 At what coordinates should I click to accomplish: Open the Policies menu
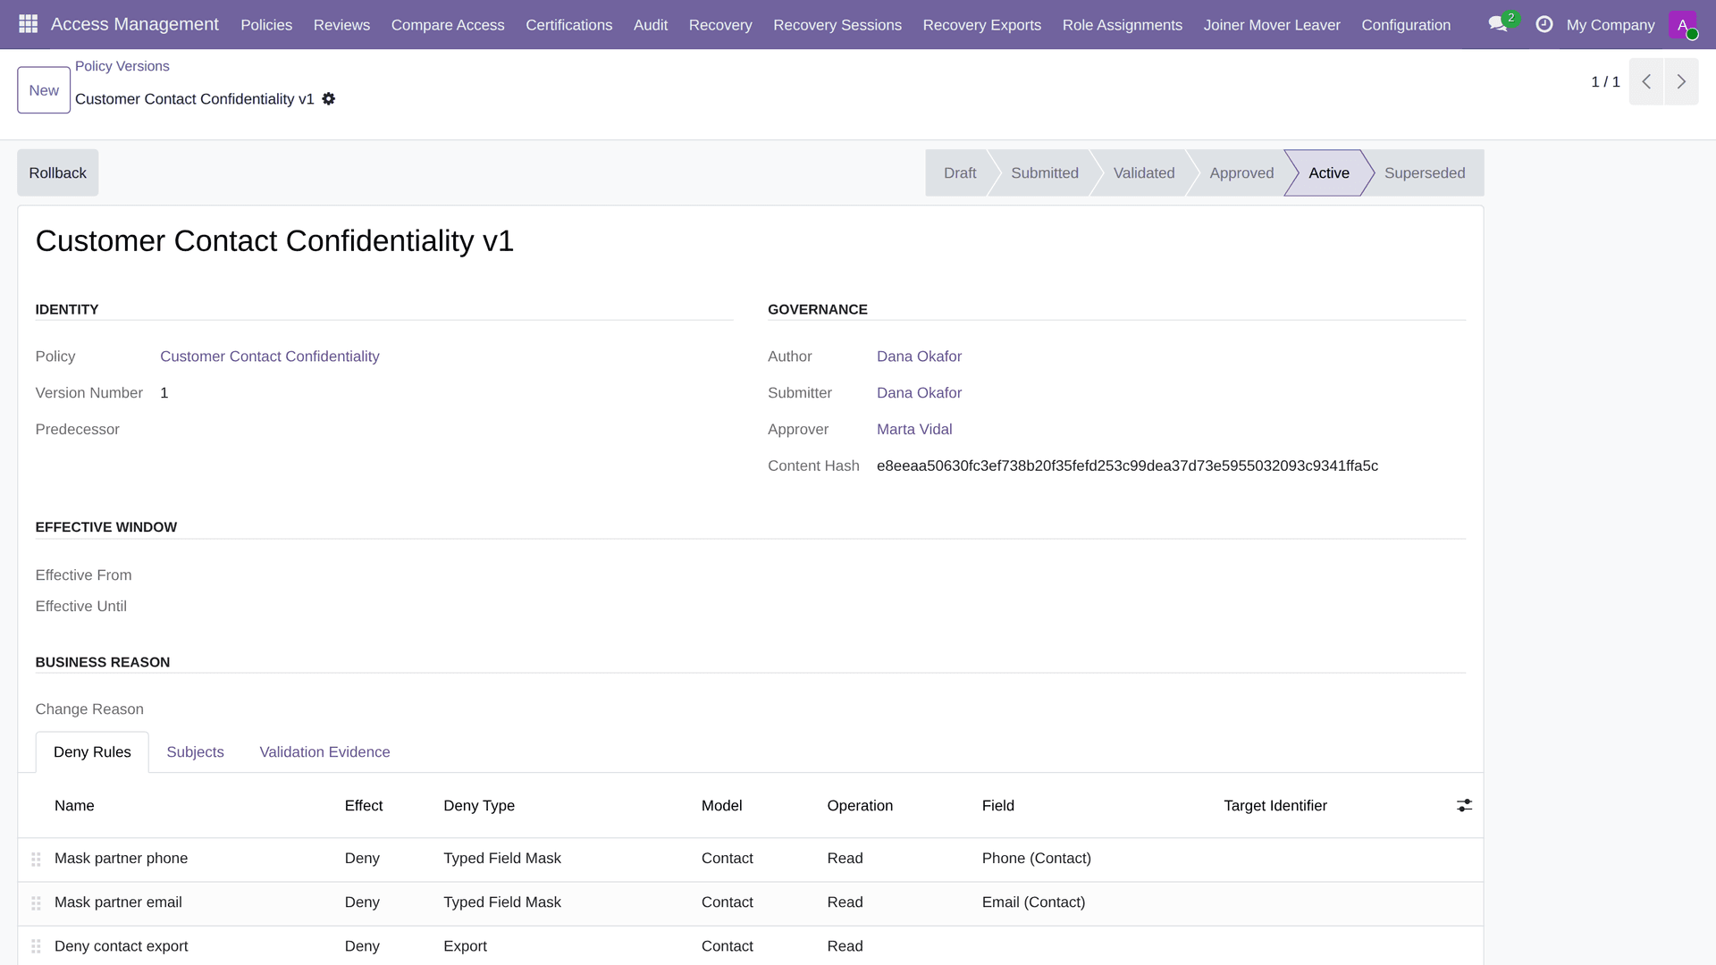(266, 25)
